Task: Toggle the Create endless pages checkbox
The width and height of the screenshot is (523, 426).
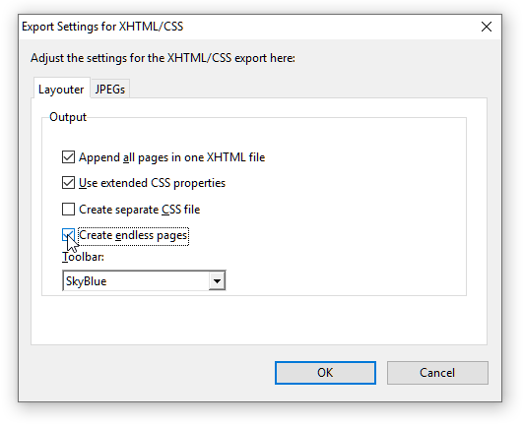Action: pyautogui.click(x=68, y=235)
